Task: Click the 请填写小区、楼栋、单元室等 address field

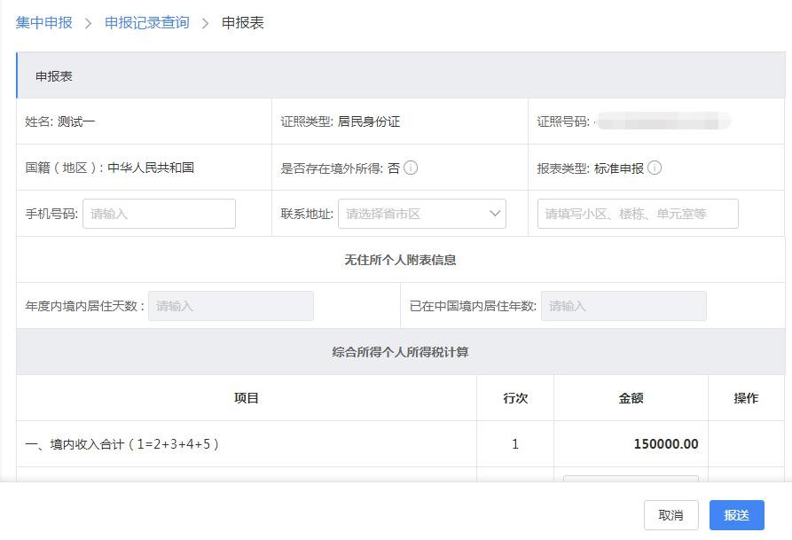Action: (638, 214)
